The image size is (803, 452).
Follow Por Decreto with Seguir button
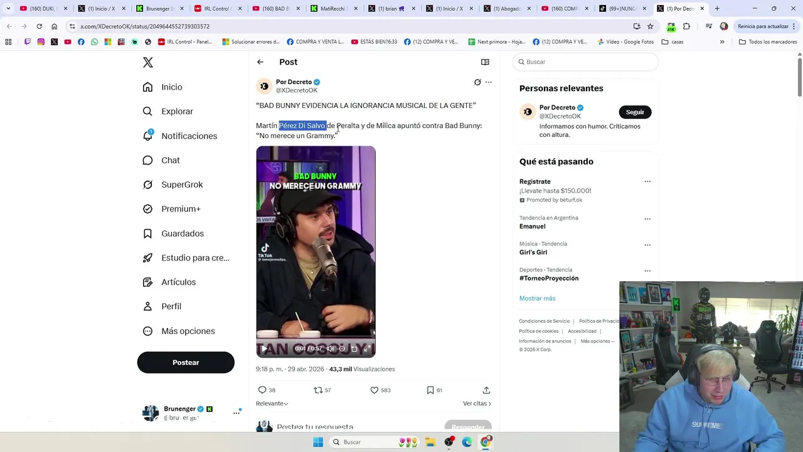(635, 112)
